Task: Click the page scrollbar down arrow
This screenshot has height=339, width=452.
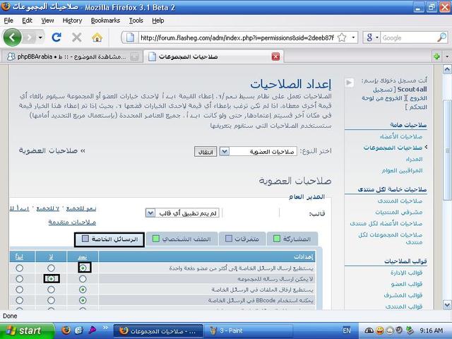Action: (x=447, y=304)
